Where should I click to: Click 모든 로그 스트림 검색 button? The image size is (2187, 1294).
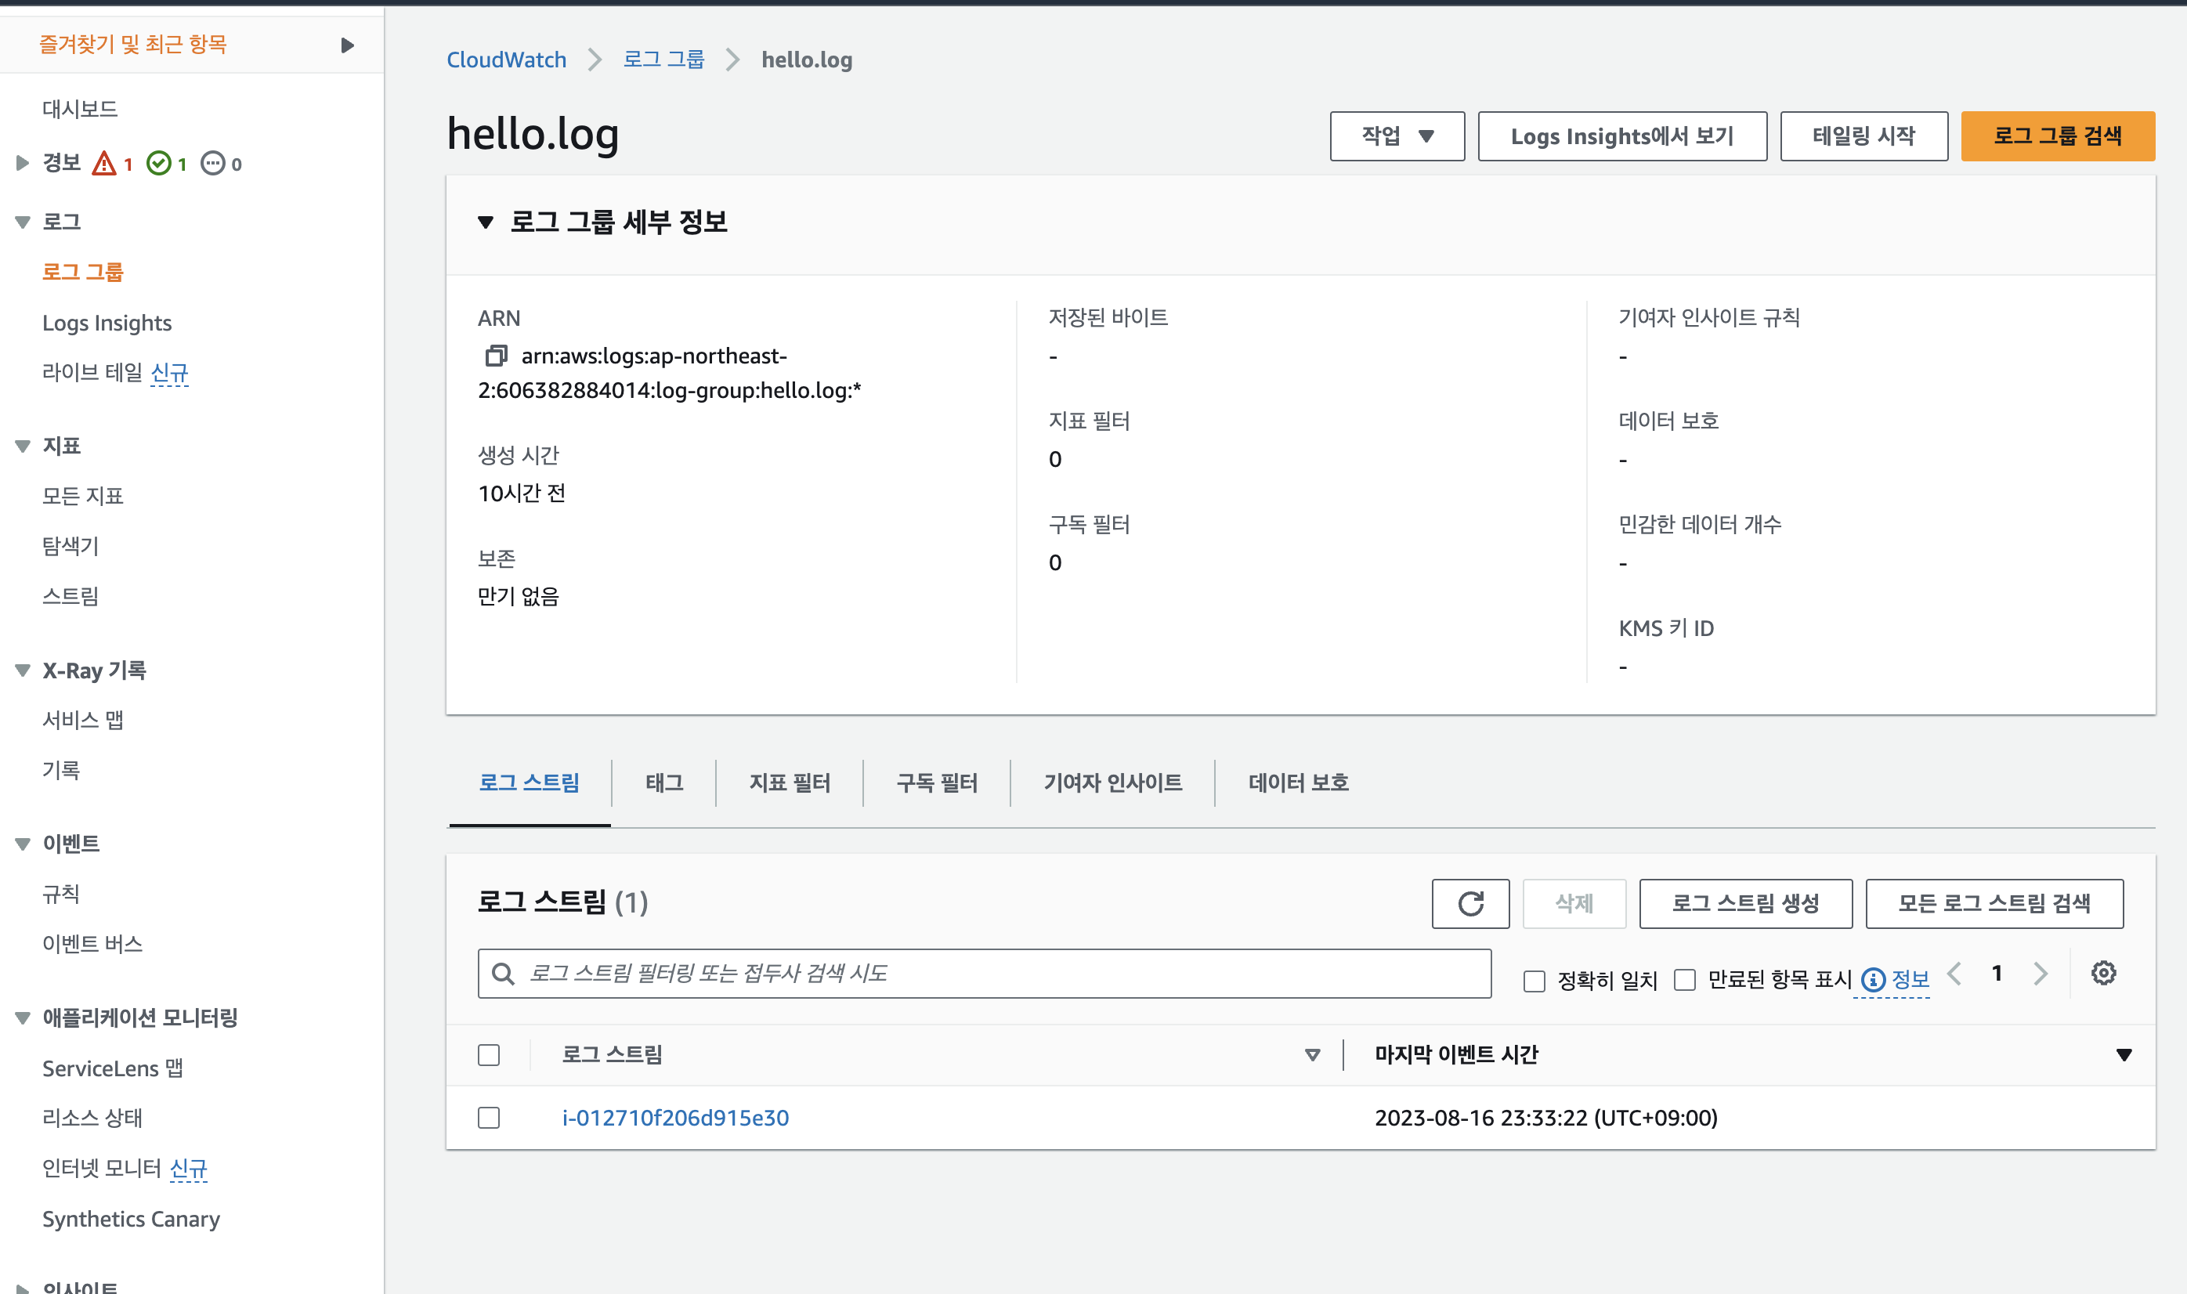1994,903
